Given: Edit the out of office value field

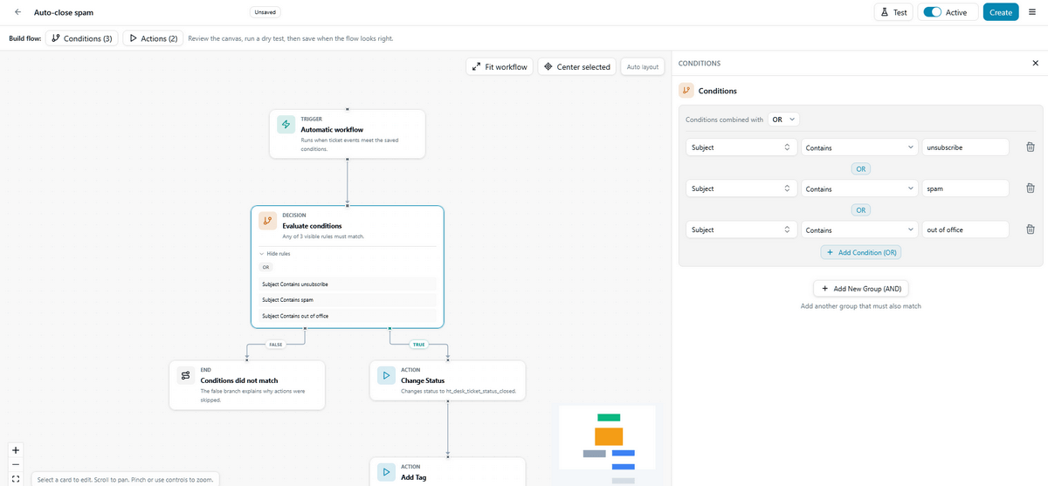Looking at the screenshot, I should click(x=966, y=229).
